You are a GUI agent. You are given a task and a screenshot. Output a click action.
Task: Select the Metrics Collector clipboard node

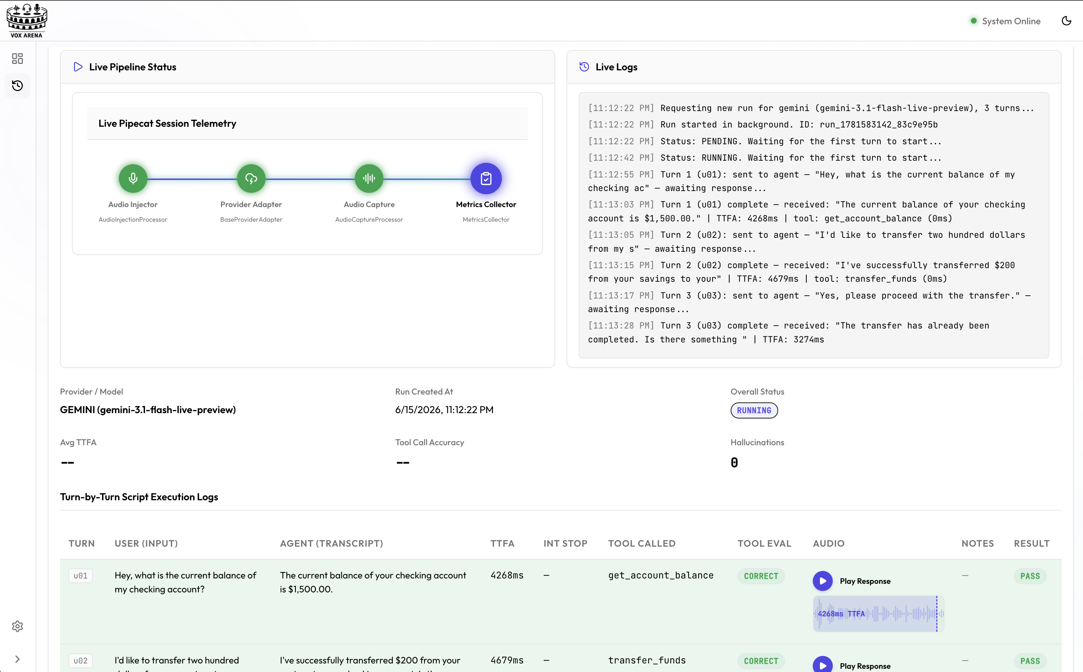[486, 179]
